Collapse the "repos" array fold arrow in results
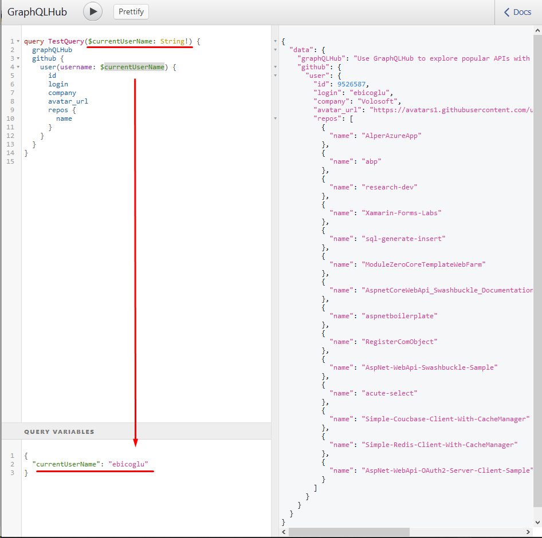542x538 pixels. 276,118
